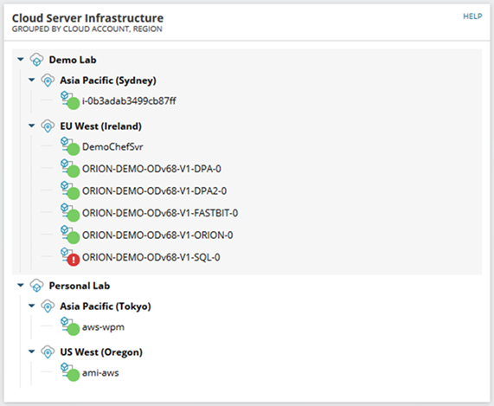Click the EU West (Ireland) region icon
Viewport: 494px width, 406px height.
48,126
